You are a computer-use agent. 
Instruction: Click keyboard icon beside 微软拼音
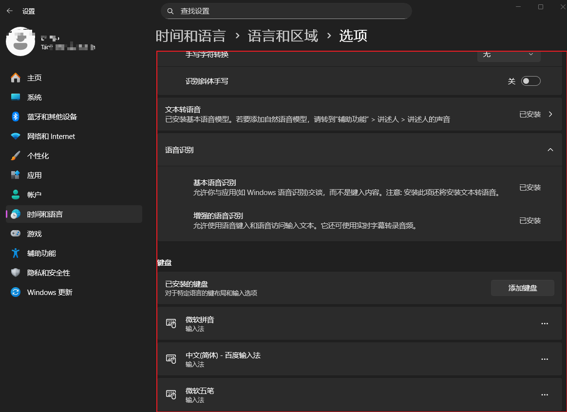[171, 323]
